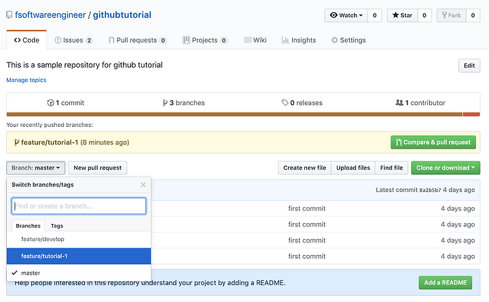Close the Switch branches/tags popup

[x=143, y=185]
